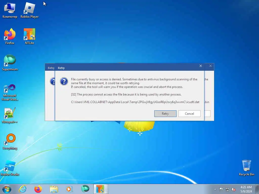This screenshot has width=259, height=194.
Task: Open the Everything search desktop shortcut
Action: (10, 142)
